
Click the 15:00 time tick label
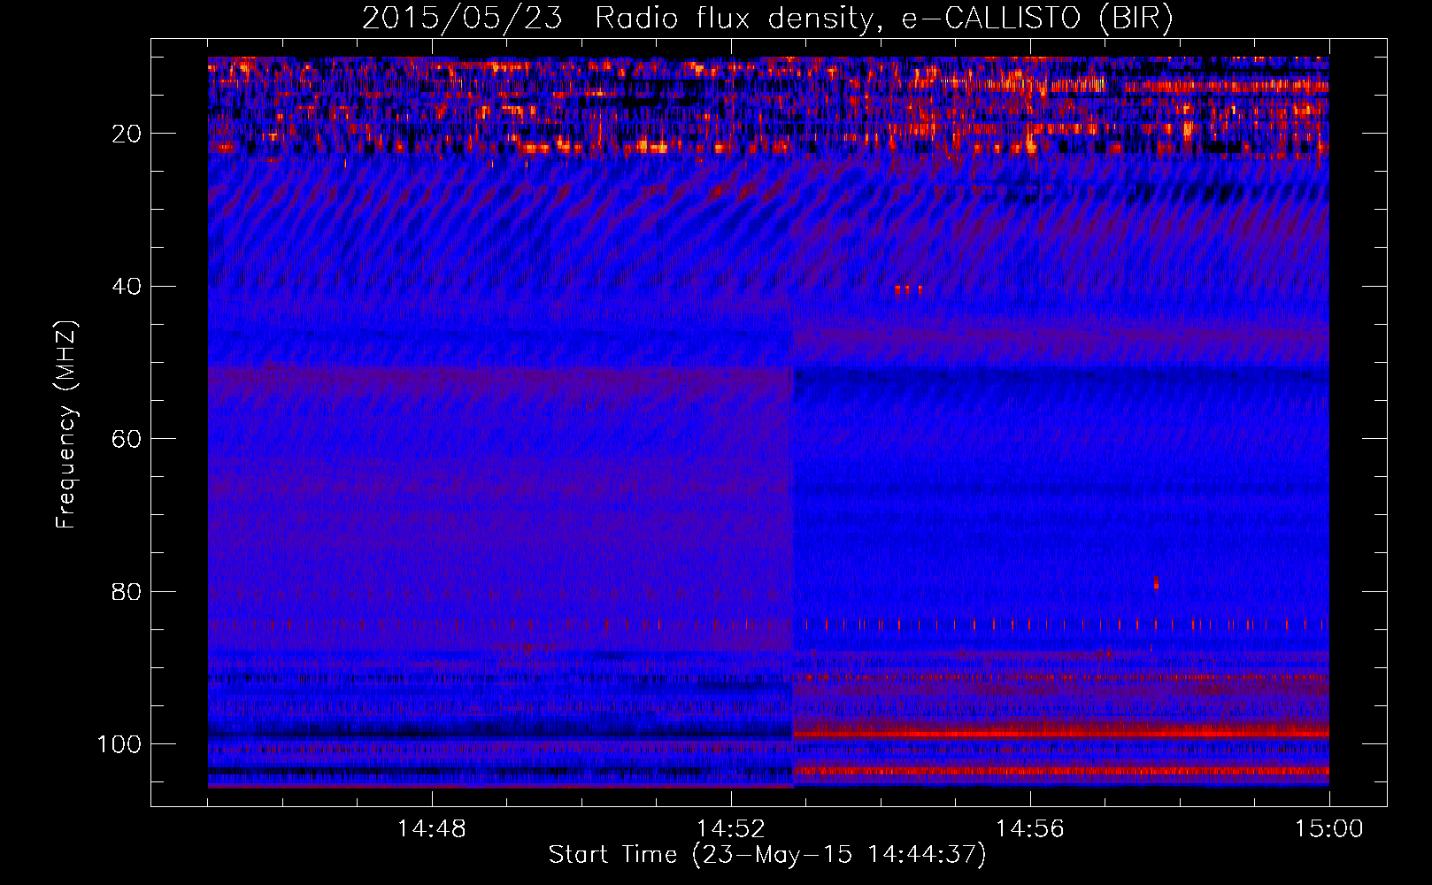point(1329,829)
